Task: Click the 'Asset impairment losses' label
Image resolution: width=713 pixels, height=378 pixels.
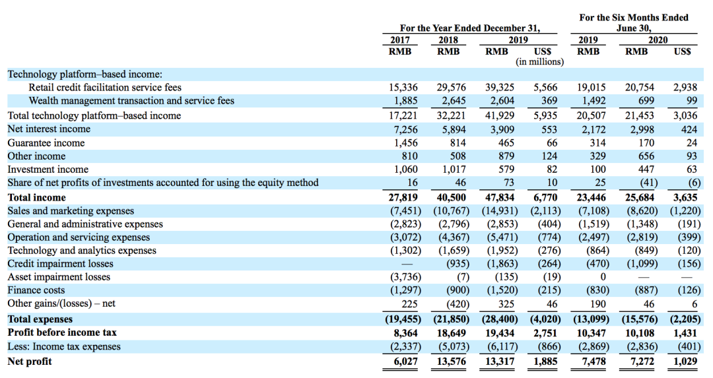Action: click(x=59, y=276)
